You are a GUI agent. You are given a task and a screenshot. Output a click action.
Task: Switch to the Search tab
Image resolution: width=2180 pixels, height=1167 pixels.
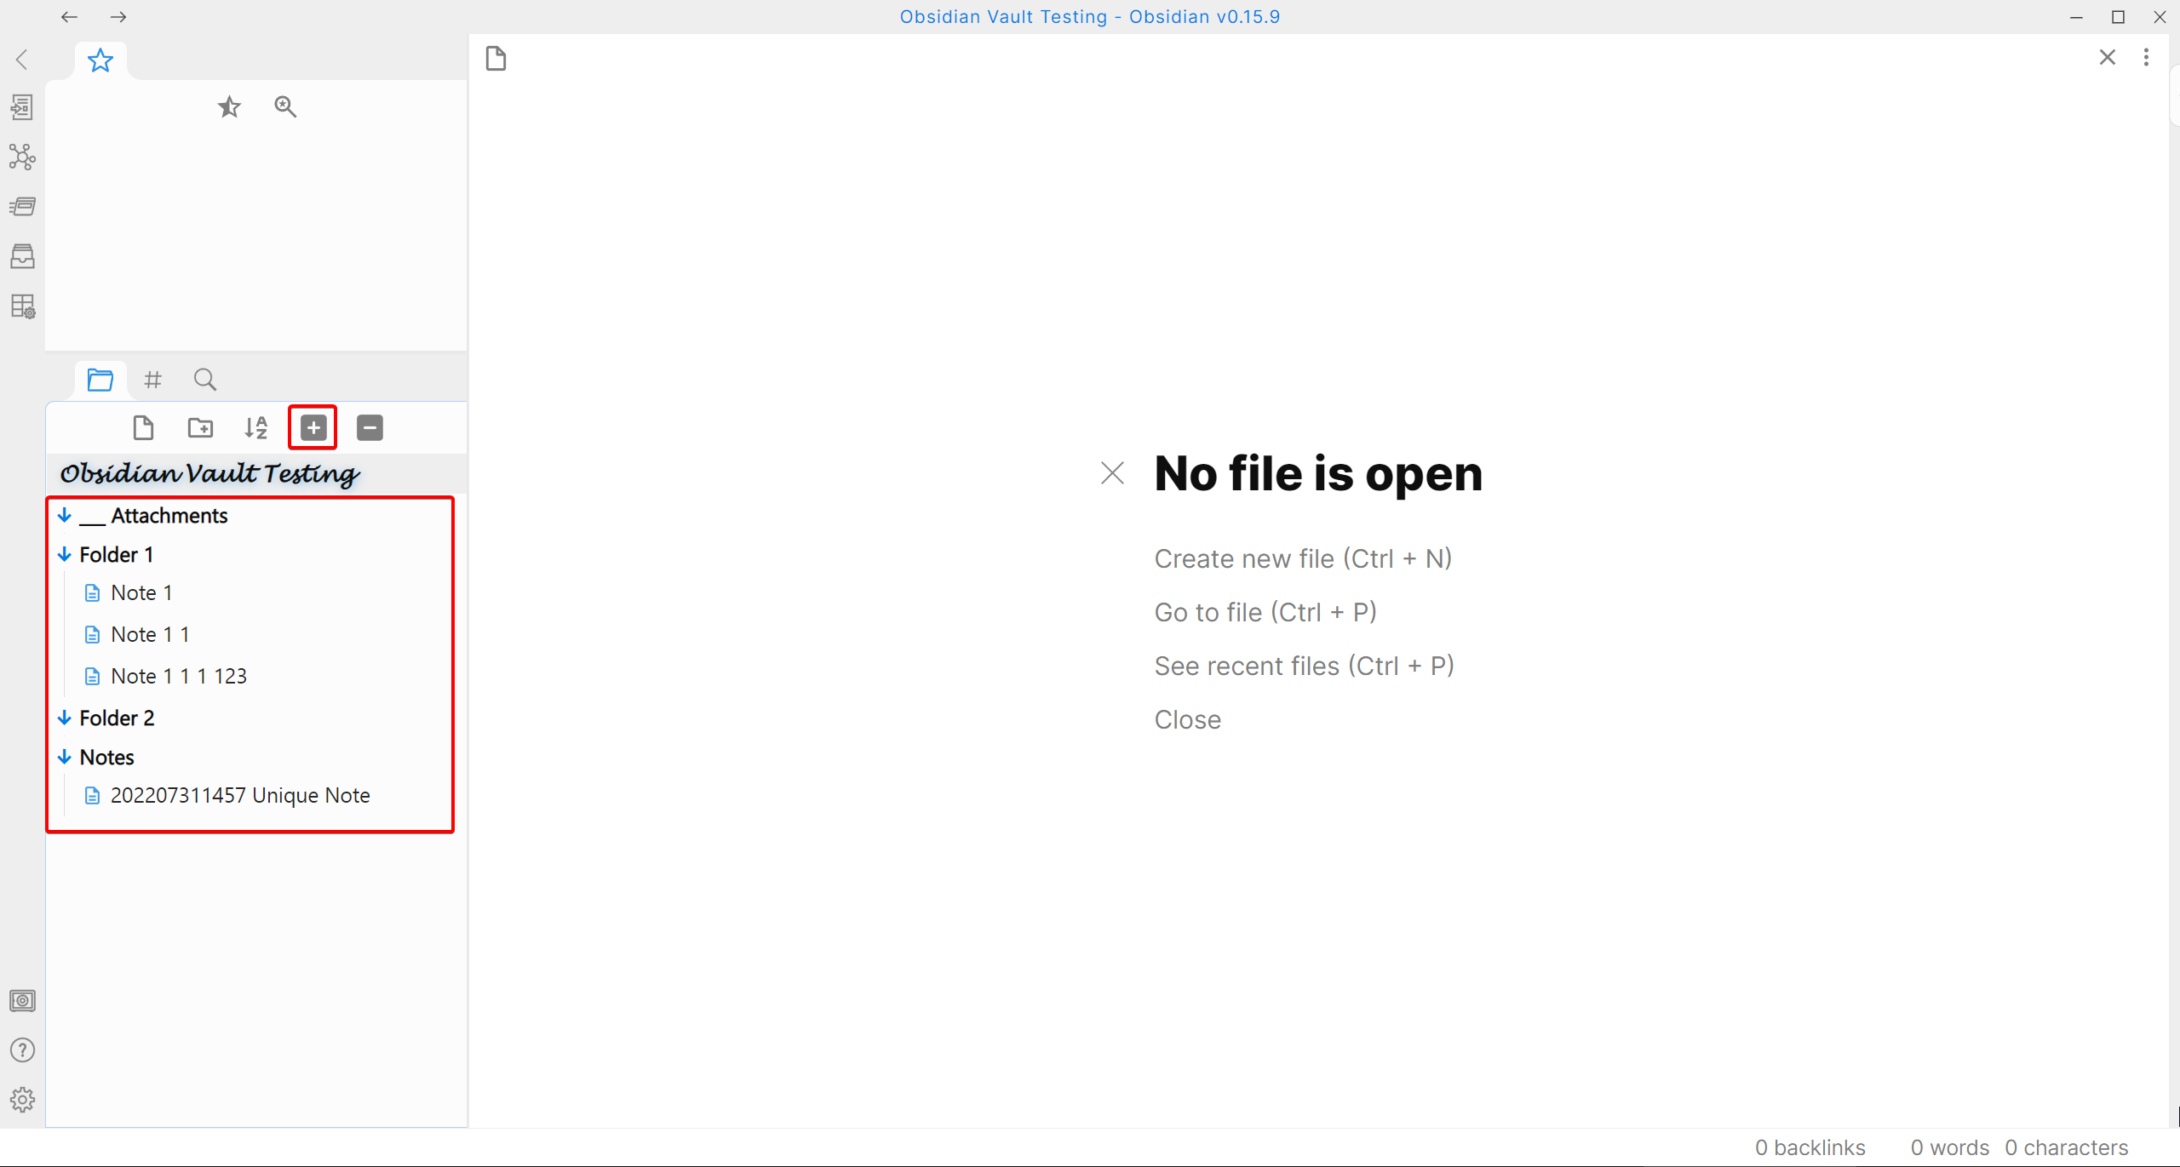click(204, 379)
